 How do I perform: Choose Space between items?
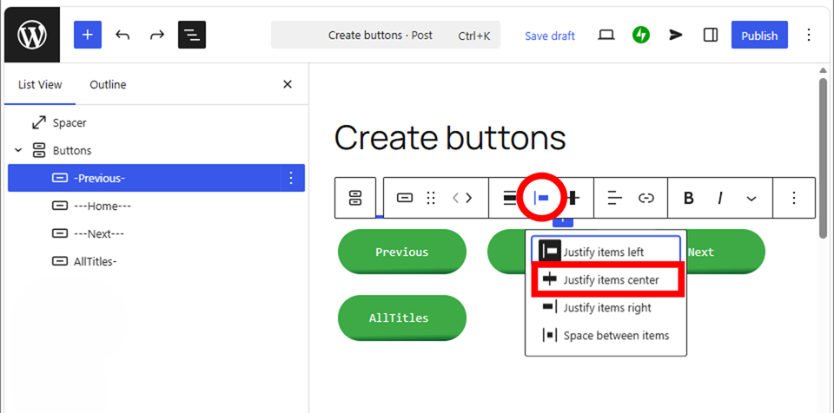606,336
